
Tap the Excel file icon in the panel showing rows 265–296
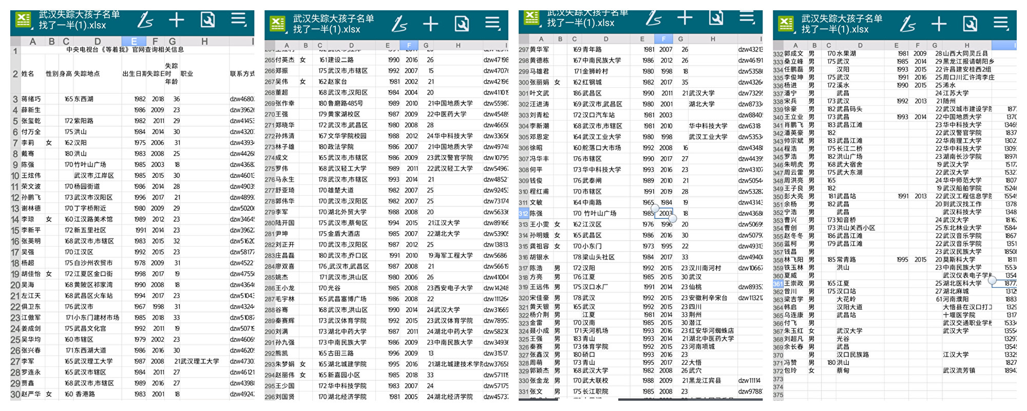click(277, 24)
